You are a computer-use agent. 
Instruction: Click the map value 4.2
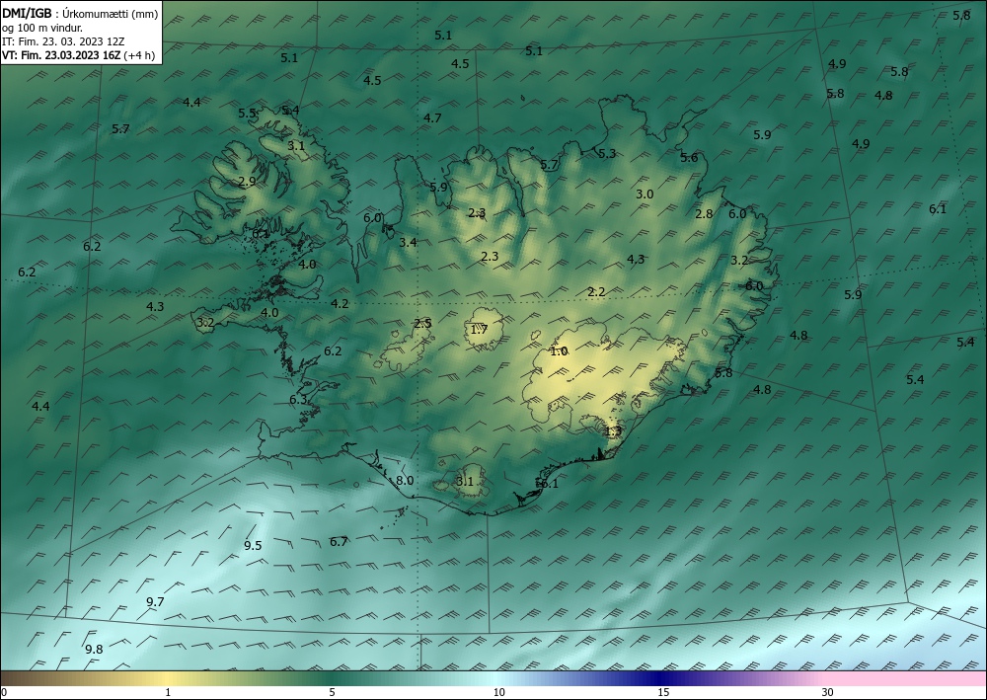pos(340,303)
